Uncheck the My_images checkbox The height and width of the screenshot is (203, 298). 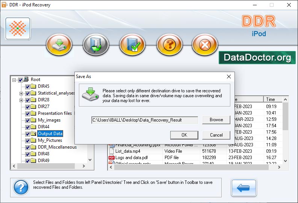[27, 120]
